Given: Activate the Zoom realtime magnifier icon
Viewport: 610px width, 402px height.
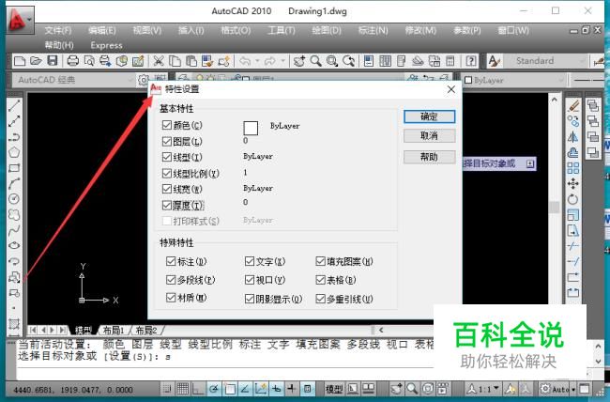Looking at the screenshot, I should (316, 61).
